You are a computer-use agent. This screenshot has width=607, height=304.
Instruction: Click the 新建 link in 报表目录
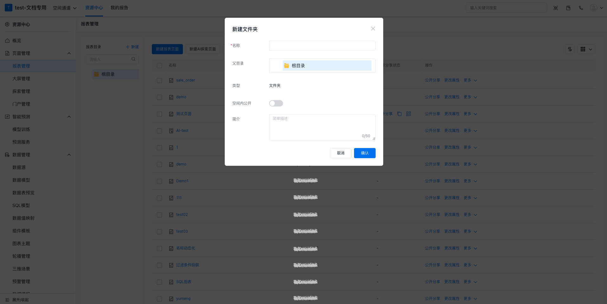click(x=132, y=47)
